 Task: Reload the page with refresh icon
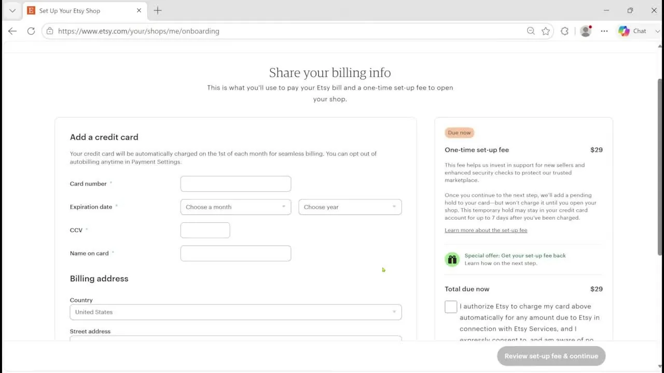[x=31, y=31]
